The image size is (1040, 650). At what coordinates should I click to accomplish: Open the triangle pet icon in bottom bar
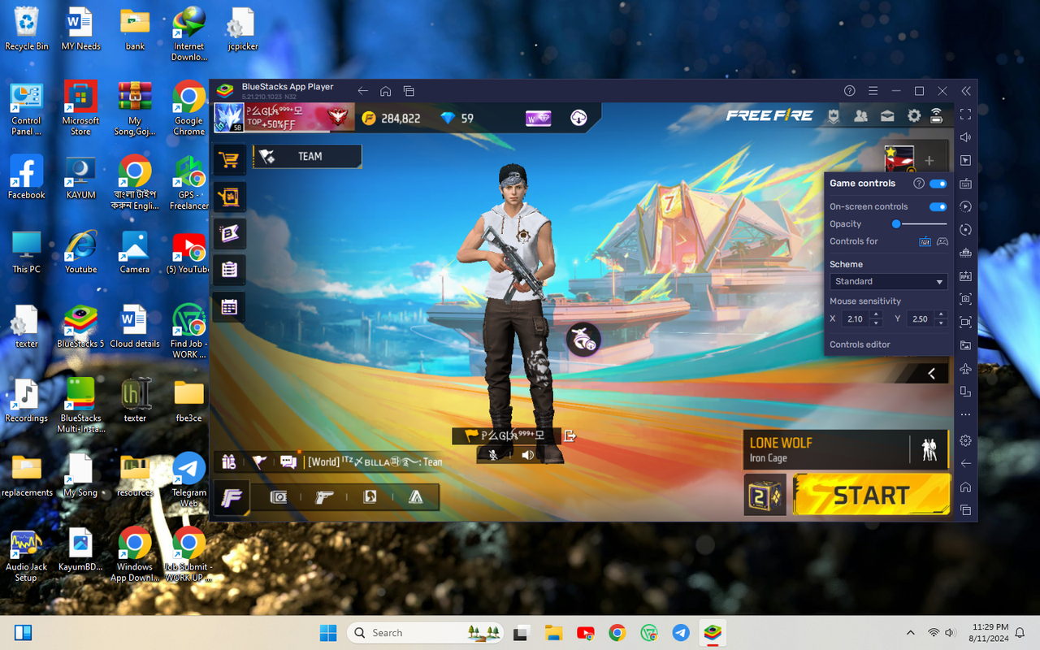pos(415,497)
